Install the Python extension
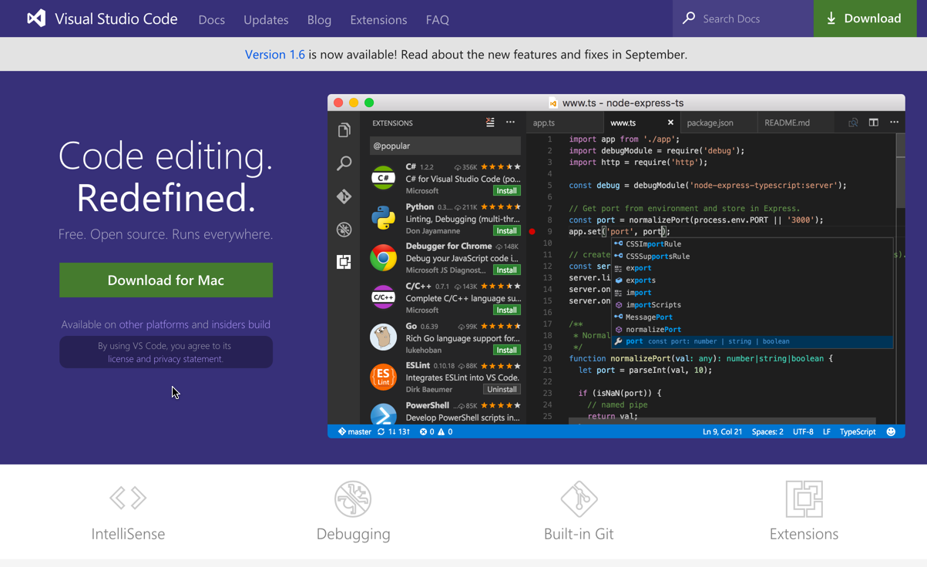 (x=506, y=230)
